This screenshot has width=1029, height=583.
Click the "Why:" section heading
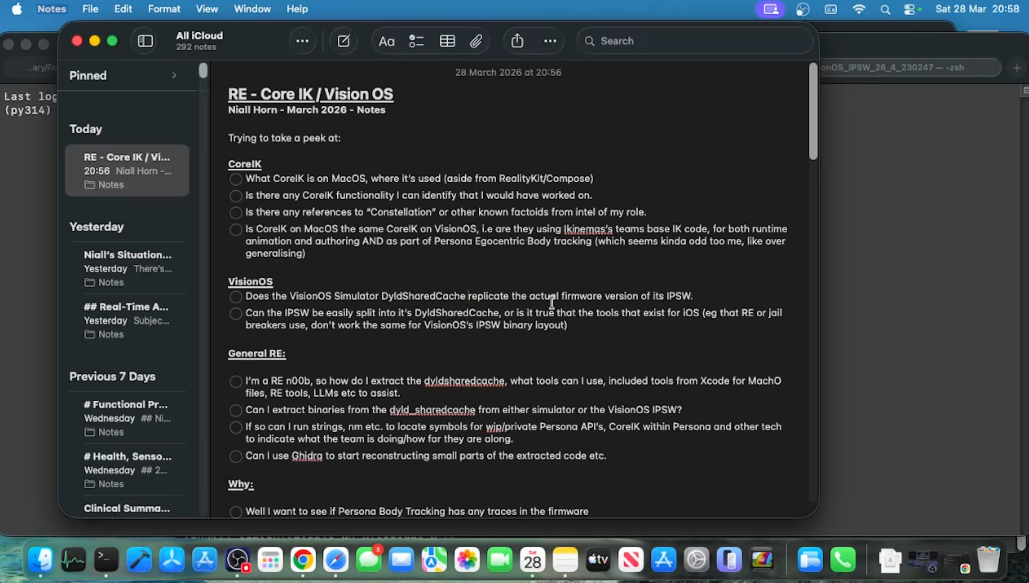tap(241, 484)
